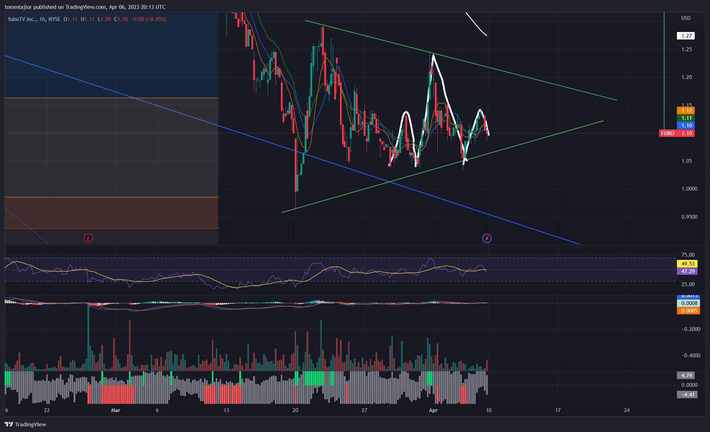Click the close value C1.10
The image size is (710, 432).
tap(121, 19)
